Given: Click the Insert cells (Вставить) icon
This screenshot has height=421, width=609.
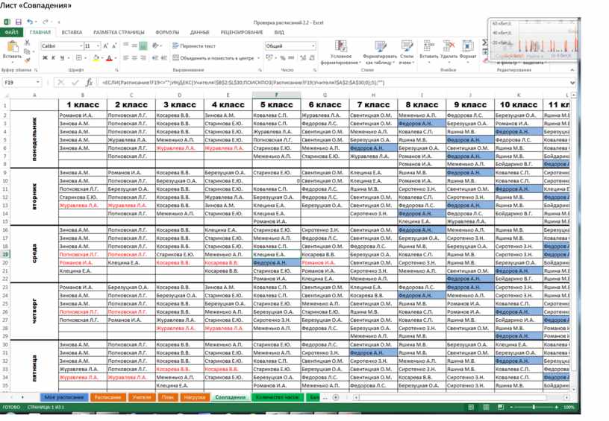Looking at the screenshot, I should click(429, 46).
